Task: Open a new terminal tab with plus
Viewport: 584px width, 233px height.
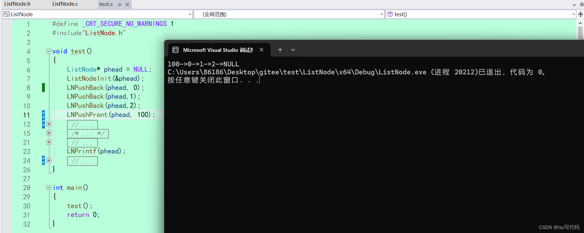Action: click(280, 50)
